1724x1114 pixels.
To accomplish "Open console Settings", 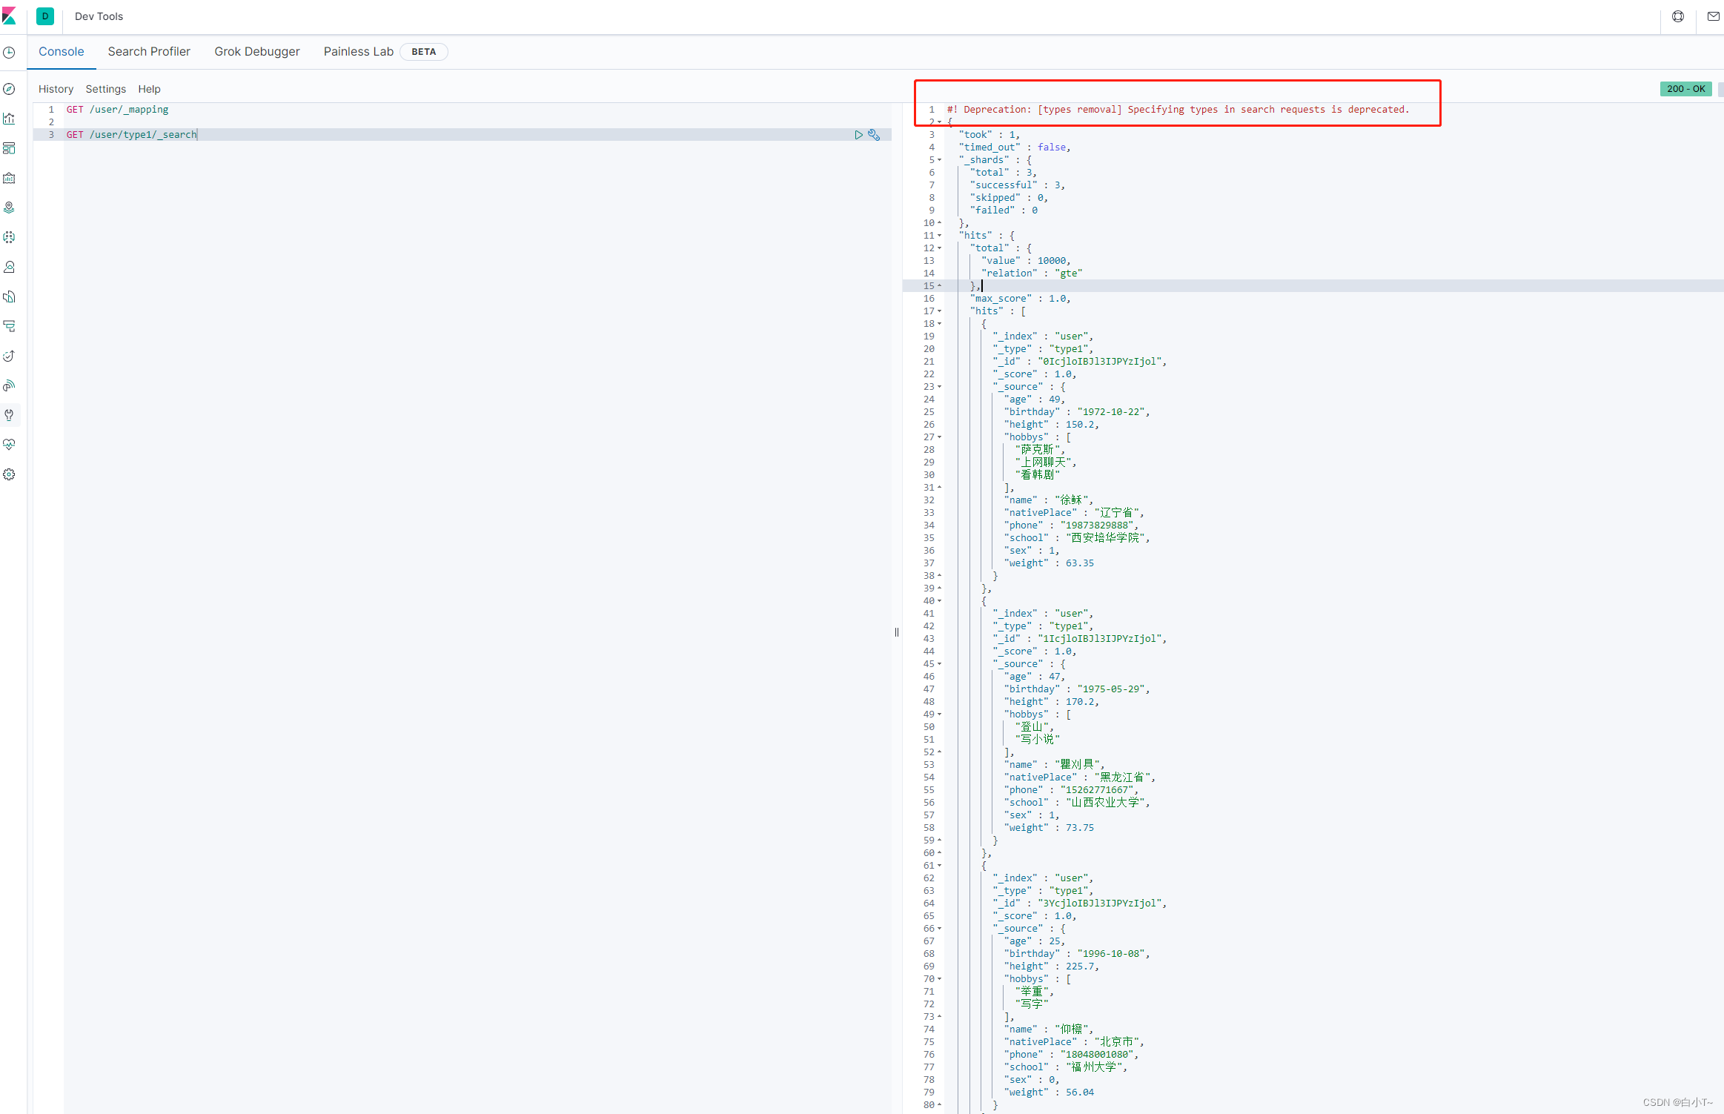I will point(105,89).
